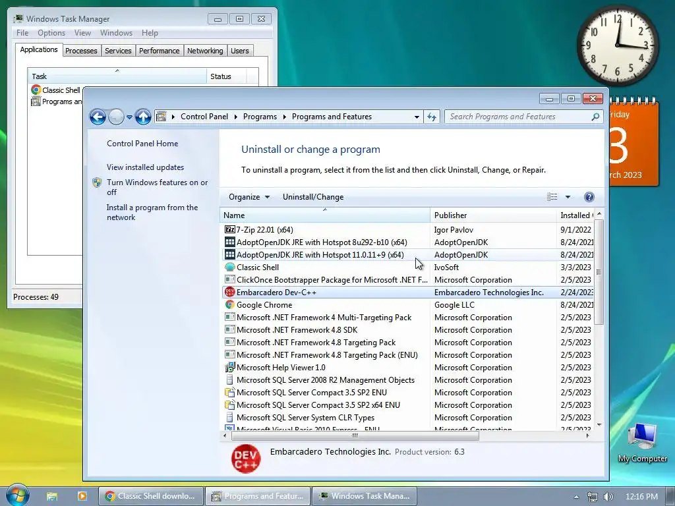
Task: Click the large DEV C++ logo in details pane
Action: pos(246,459)
